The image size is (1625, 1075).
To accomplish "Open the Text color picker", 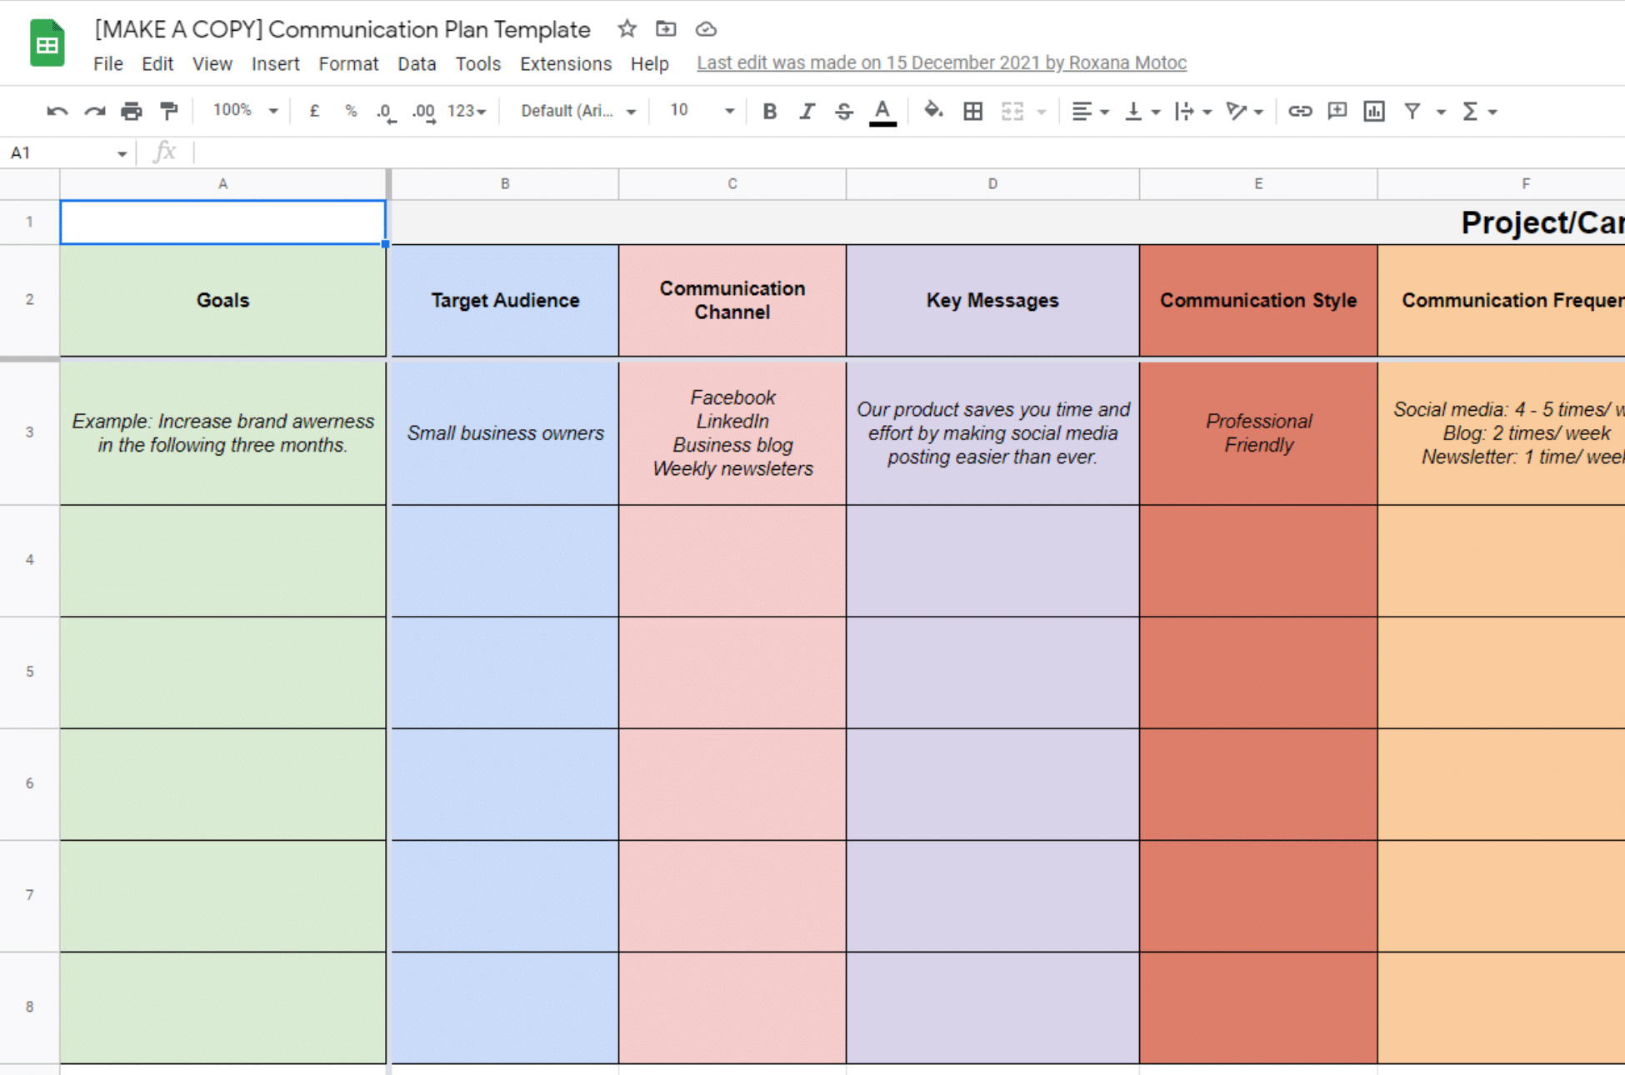I will tap(882, 110).
